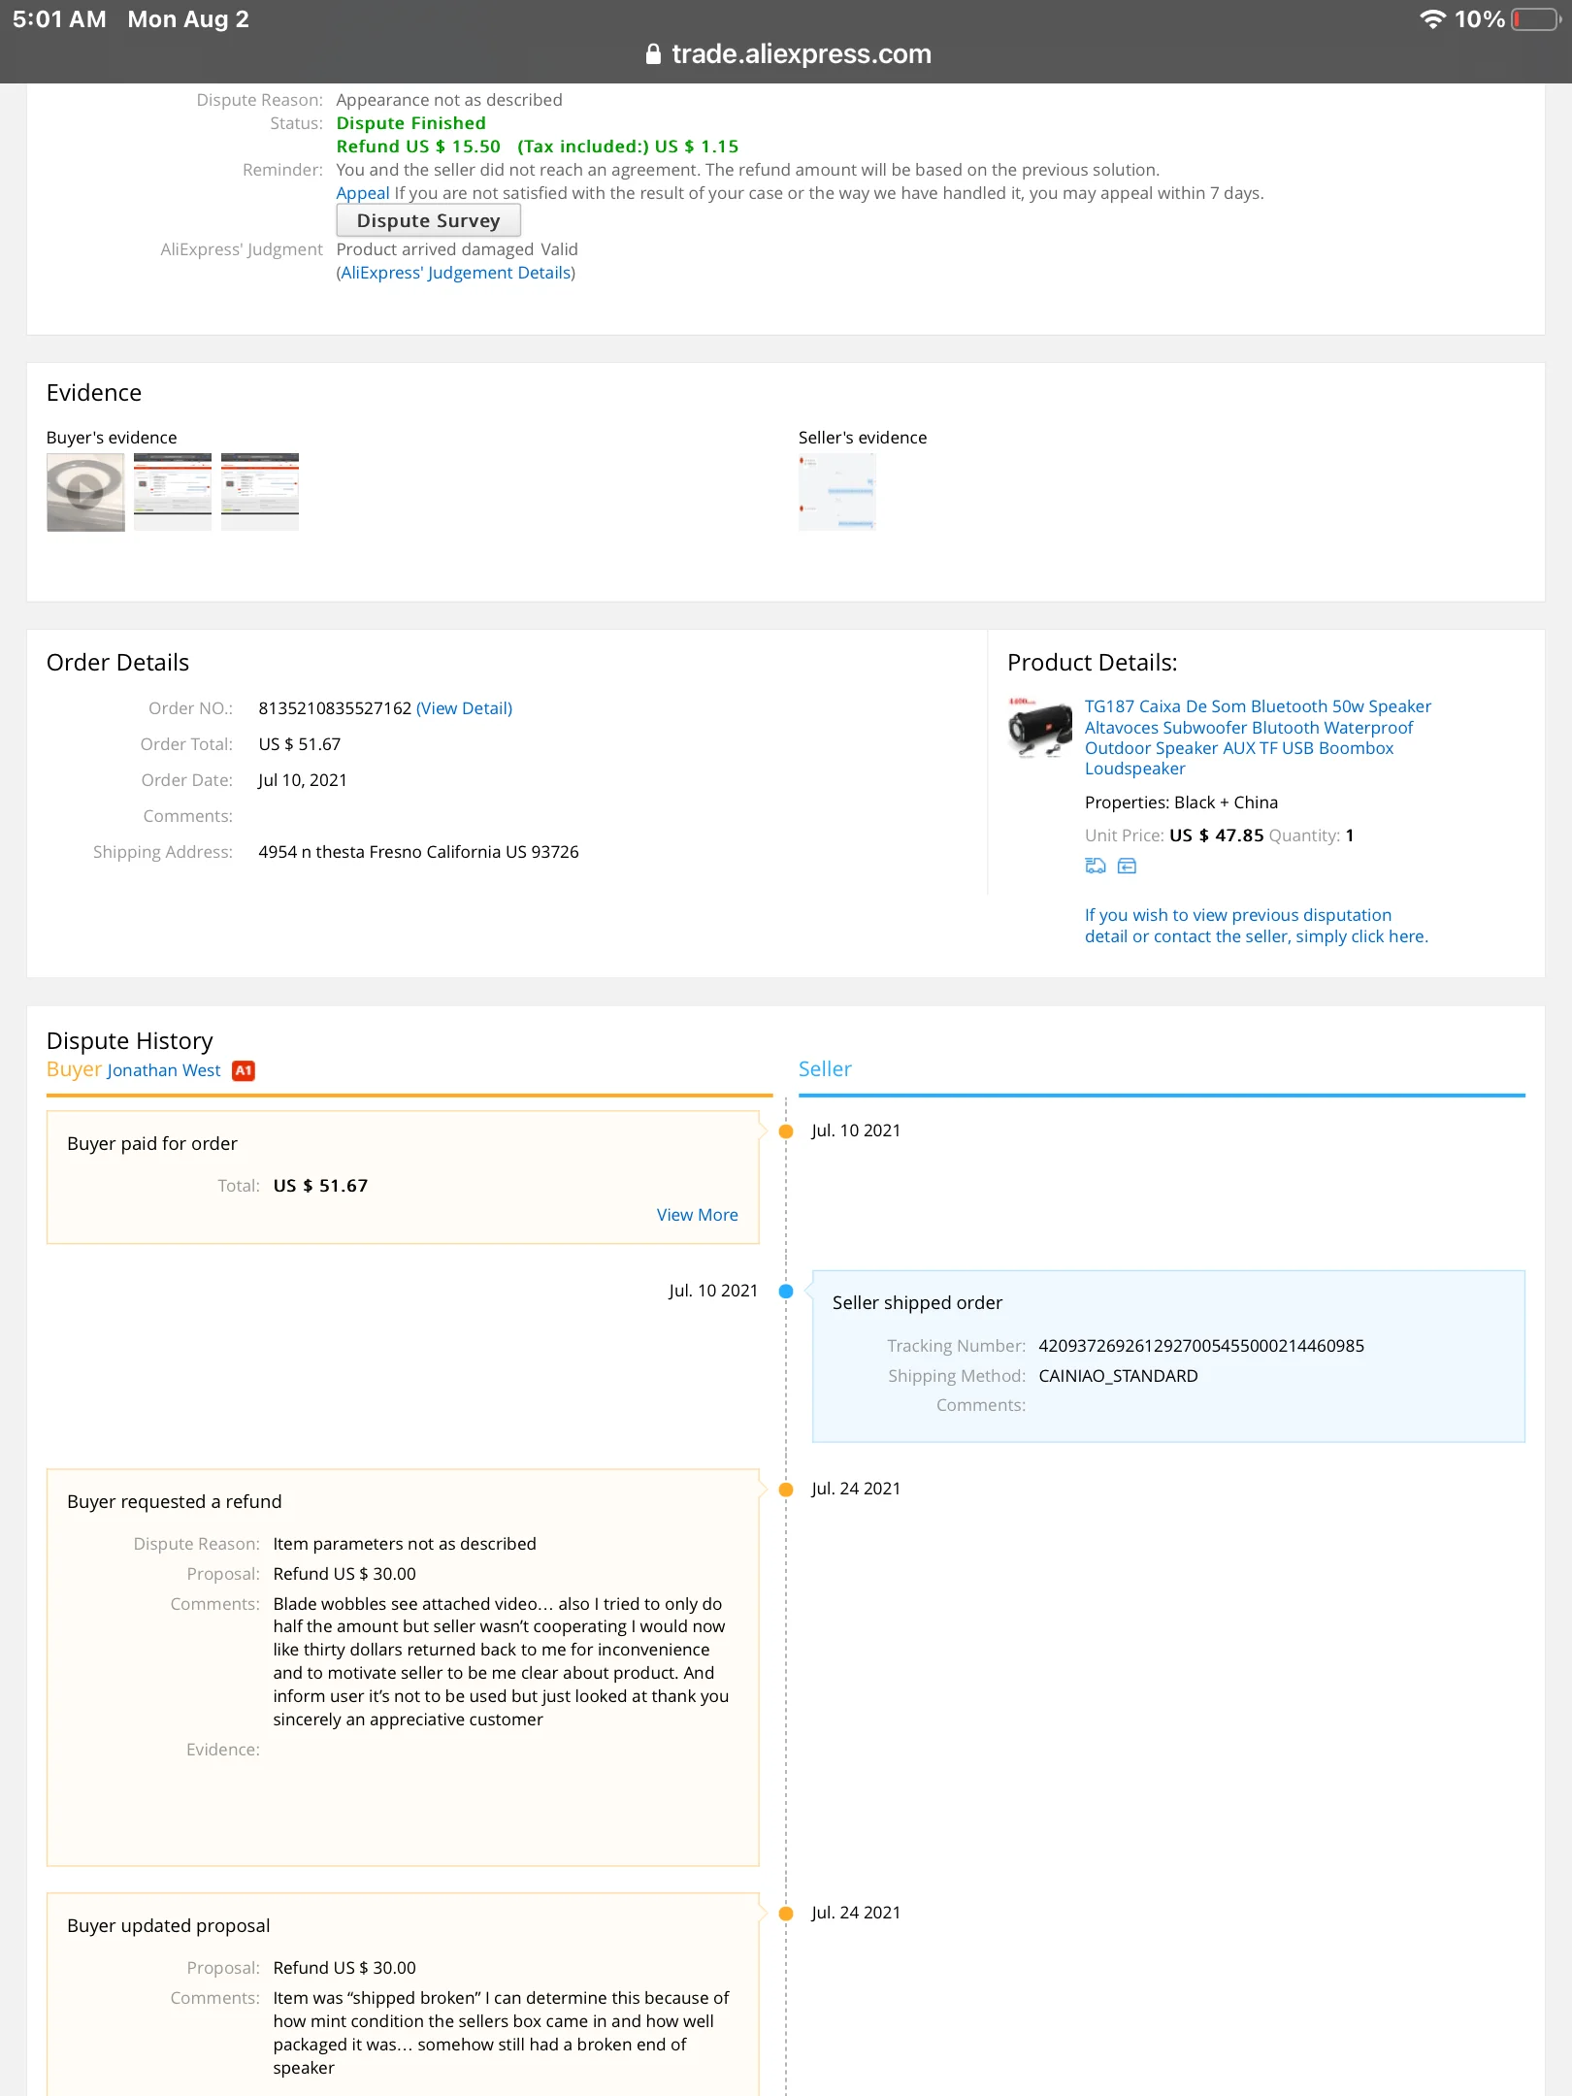Open AliExpress' Judgement Details link
The image size is (1572, 2096).
pos(456,273)
